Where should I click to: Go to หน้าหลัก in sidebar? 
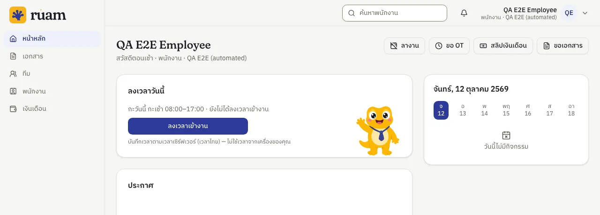click(52, 39)
